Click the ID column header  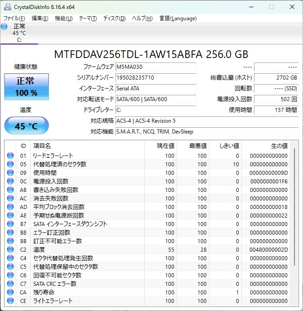tap(23, 146)
